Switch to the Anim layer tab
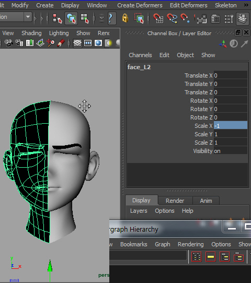 click(206, 201)
